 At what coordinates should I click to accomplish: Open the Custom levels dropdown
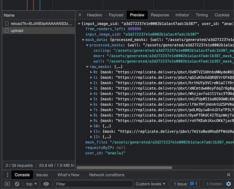tap(150, 184)
